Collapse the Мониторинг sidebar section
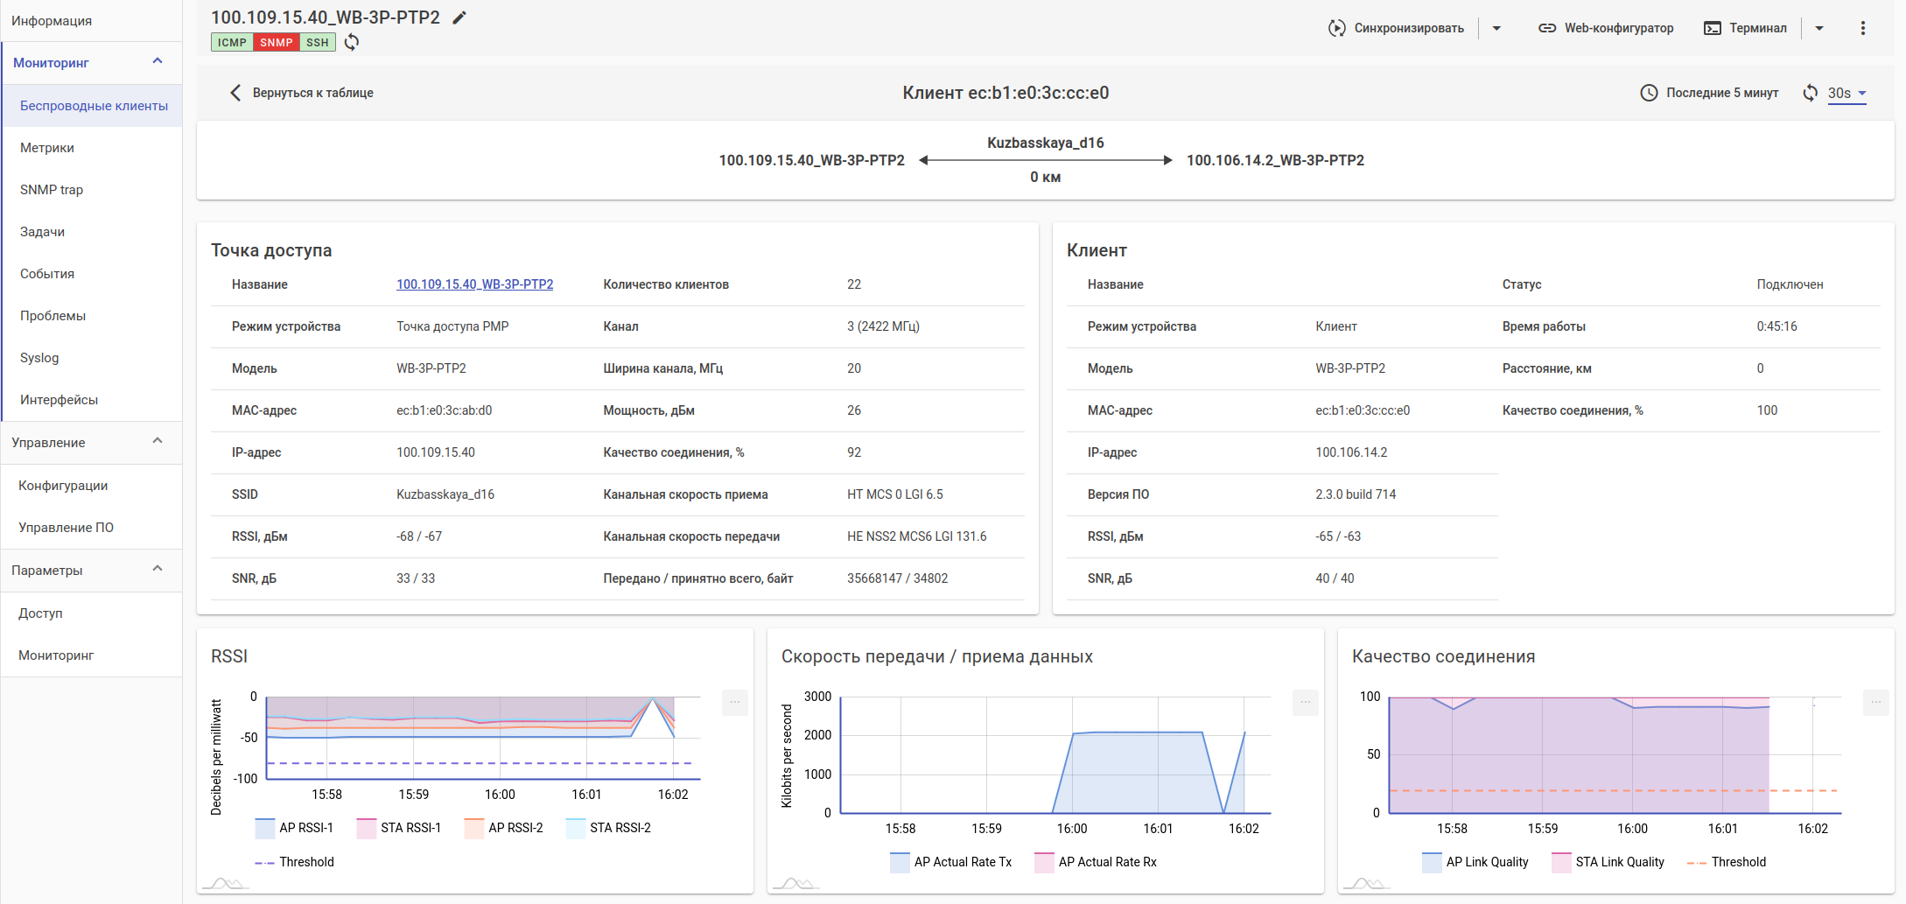Viewport: 1906px width, 904px height. pyautogui.click(x=158, y=62)
